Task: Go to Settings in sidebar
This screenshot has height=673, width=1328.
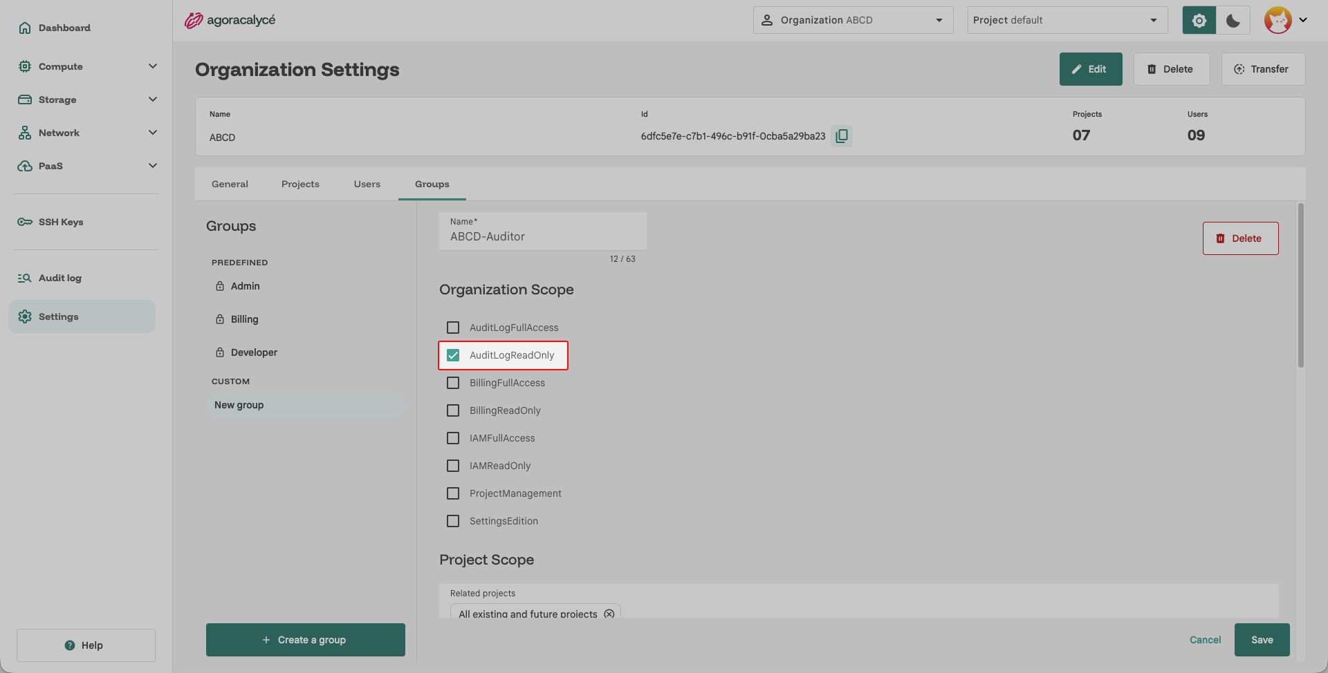Action: [82, 316]
